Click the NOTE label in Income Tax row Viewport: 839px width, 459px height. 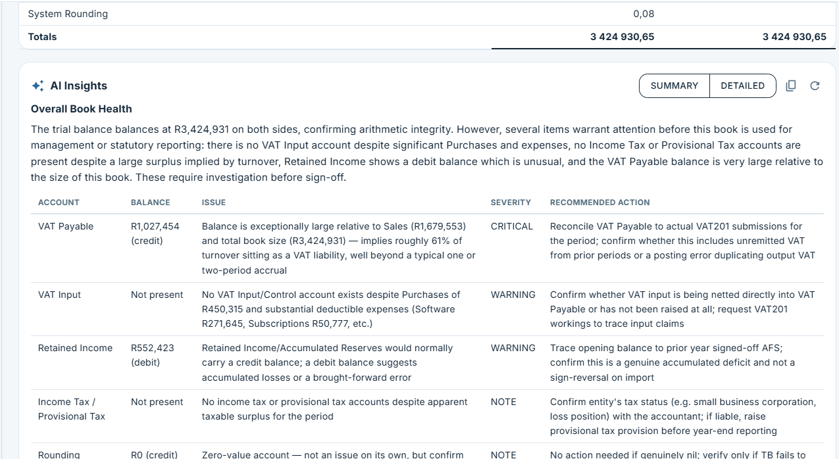[x=503, y=402]
